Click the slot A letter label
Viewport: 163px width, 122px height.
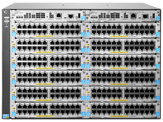point(13,26)
